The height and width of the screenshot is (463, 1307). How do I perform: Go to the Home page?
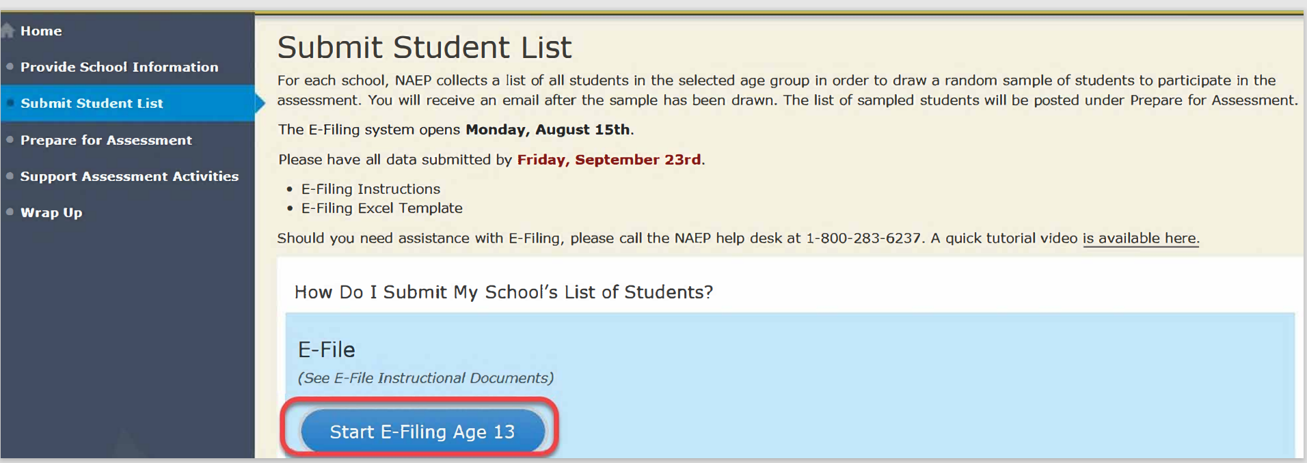click(x=41, y=31)
